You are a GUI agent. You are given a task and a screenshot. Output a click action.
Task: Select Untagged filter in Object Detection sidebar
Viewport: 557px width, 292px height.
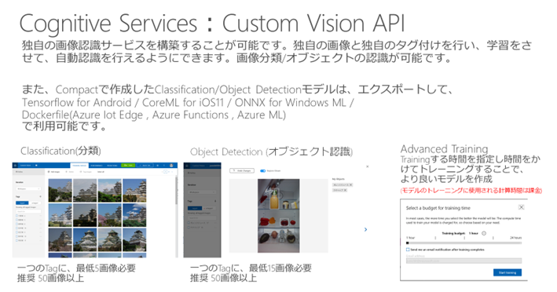(209, 208)
